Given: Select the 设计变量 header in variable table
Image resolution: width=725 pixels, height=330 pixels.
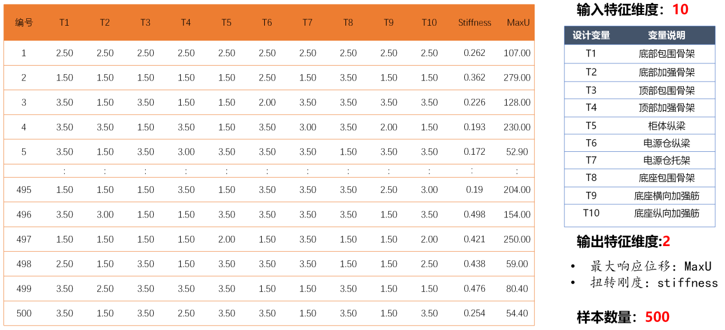Looking at the screenshot, I should click(591, 35).
